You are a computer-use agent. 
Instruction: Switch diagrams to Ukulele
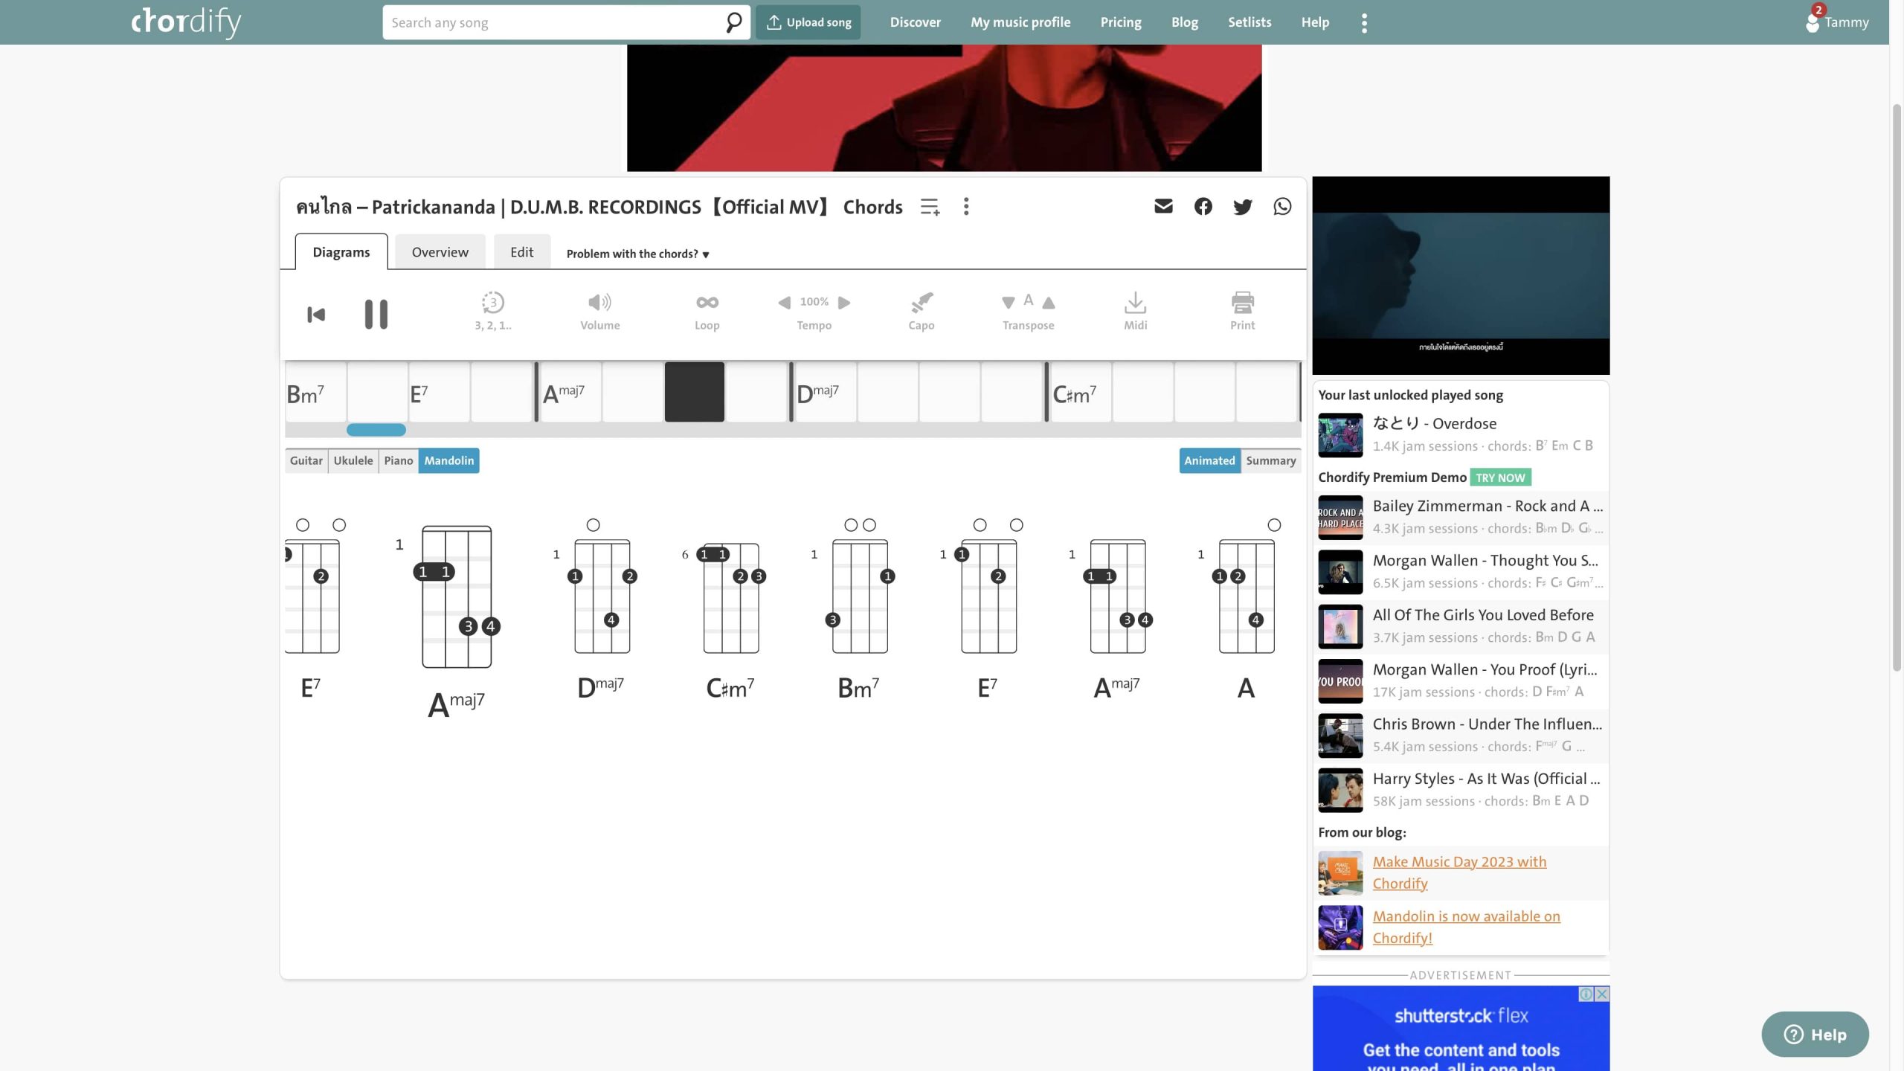point(353,460)
